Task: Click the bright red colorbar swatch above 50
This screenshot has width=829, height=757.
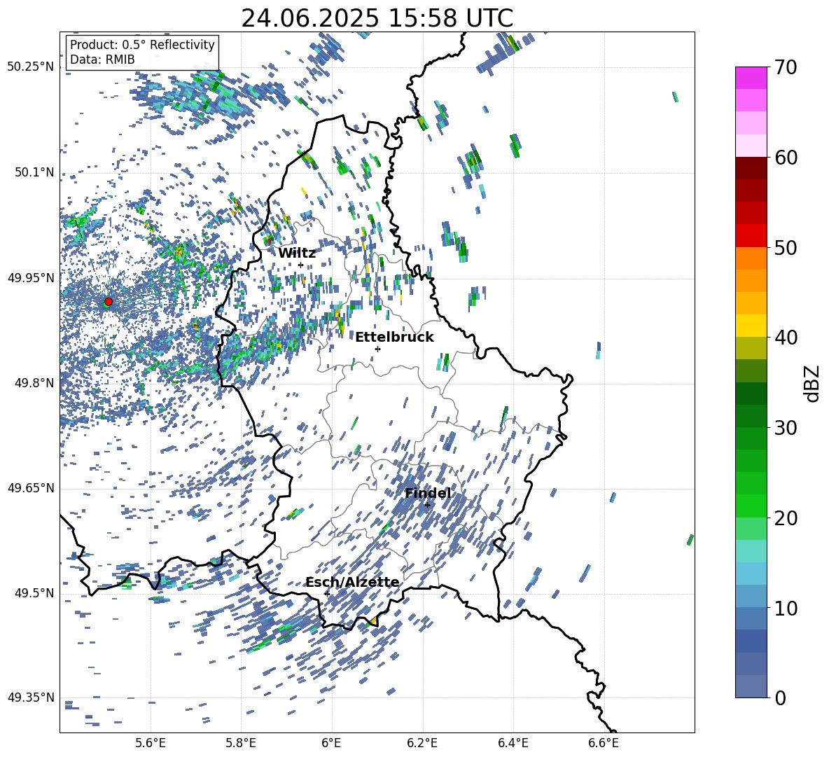Action: pyautogui.click(x=751, y=236)
